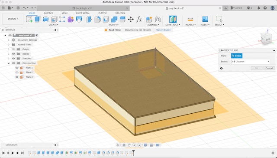Open the MODIFY dropdown menu

[x=113, y=25]
